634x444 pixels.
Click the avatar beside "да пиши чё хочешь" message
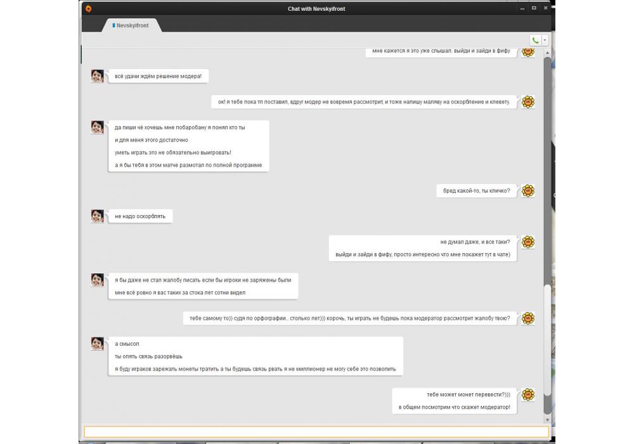coord(97,127)
